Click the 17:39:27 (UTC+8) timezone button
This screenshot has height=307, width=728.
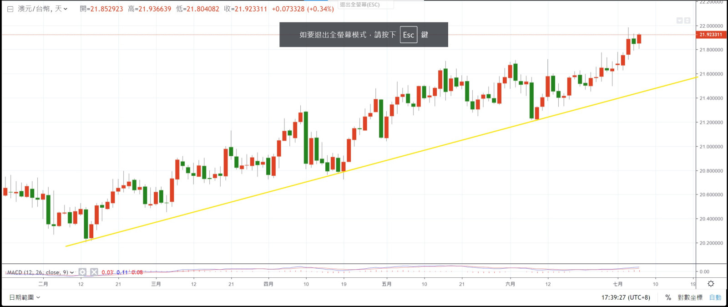pyautogui.click(x=626, y=297)
